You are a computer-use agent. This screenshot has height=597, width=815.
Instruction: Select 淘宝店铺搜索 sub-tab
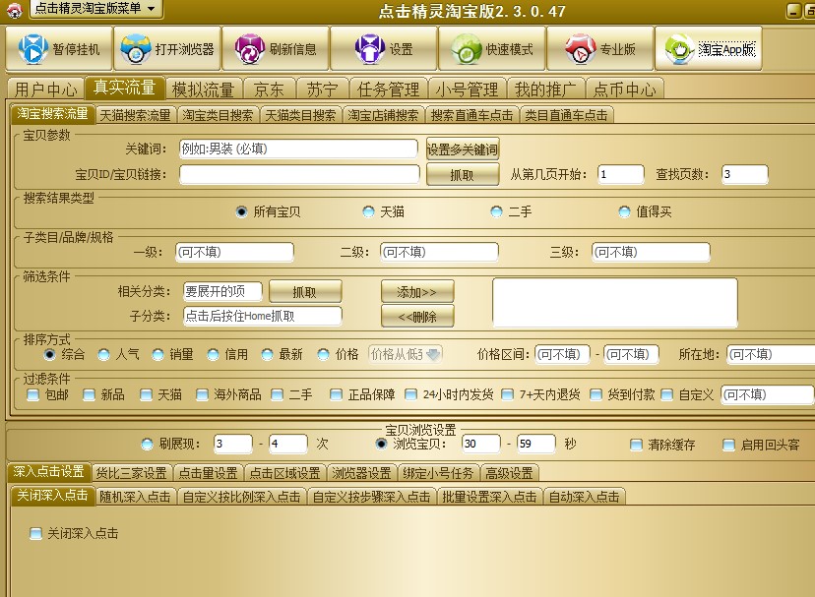[383, 115]
